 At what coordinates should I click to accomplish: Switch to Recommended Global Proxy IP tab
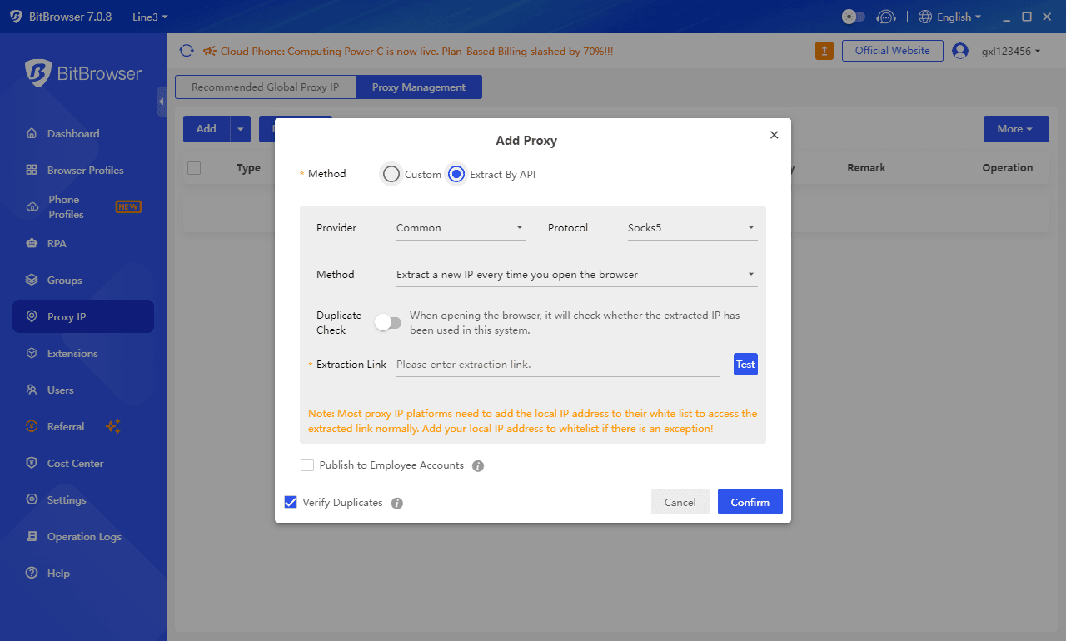(265, 87)
